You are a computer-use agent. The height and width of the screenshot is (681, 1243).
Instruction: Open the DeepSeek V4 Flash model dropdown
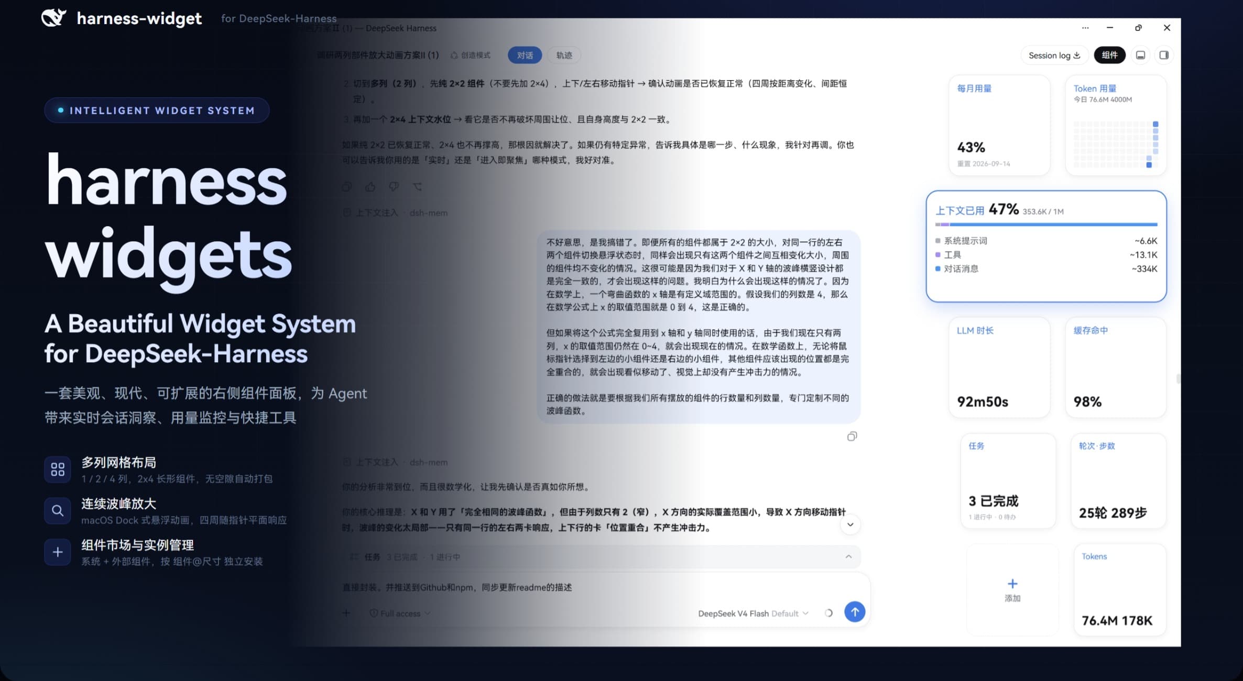(753, 613)
